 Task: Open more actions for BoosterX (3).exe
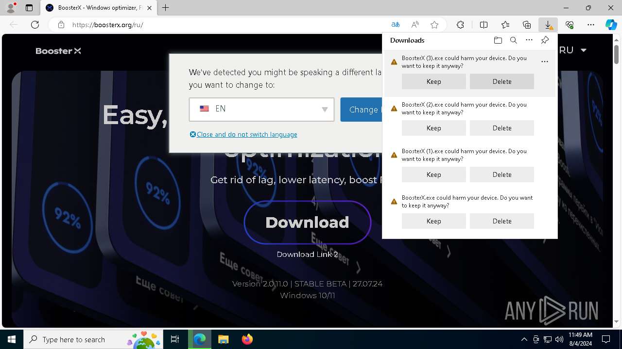(545, 62)
